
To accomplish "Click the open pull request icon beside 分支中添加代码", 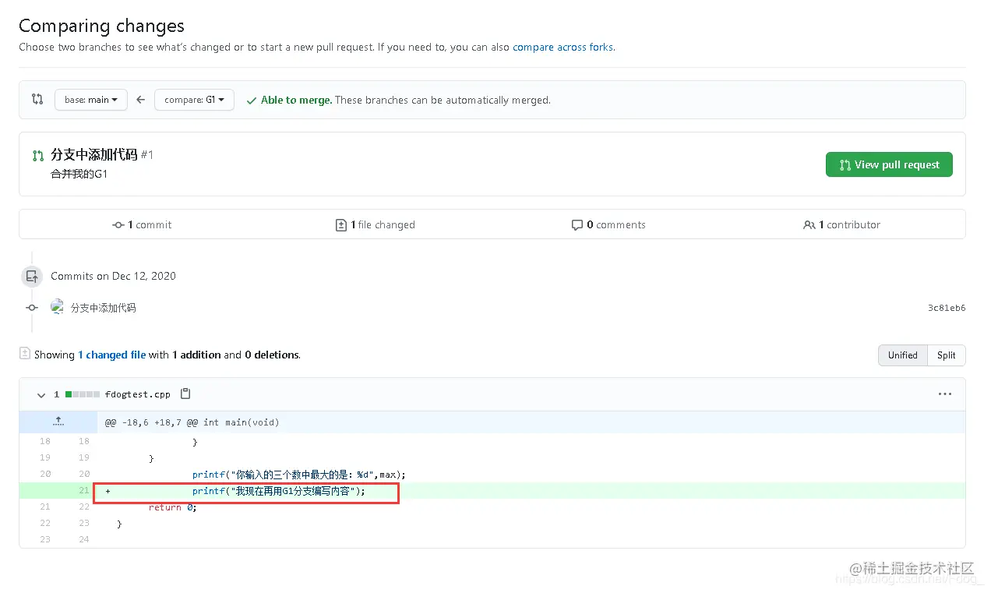I will click(38, 156).
